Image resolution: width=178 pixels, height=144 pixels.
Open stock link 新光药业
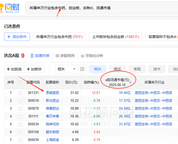click(53, 100)
